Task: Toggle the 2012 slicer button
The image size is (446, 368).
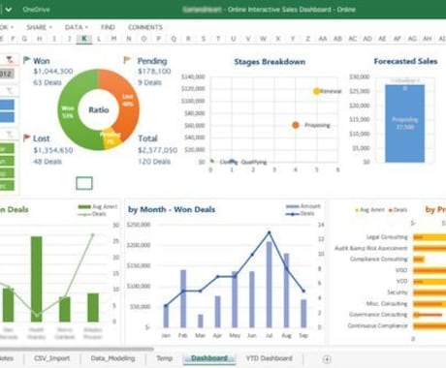Action: 7,74
